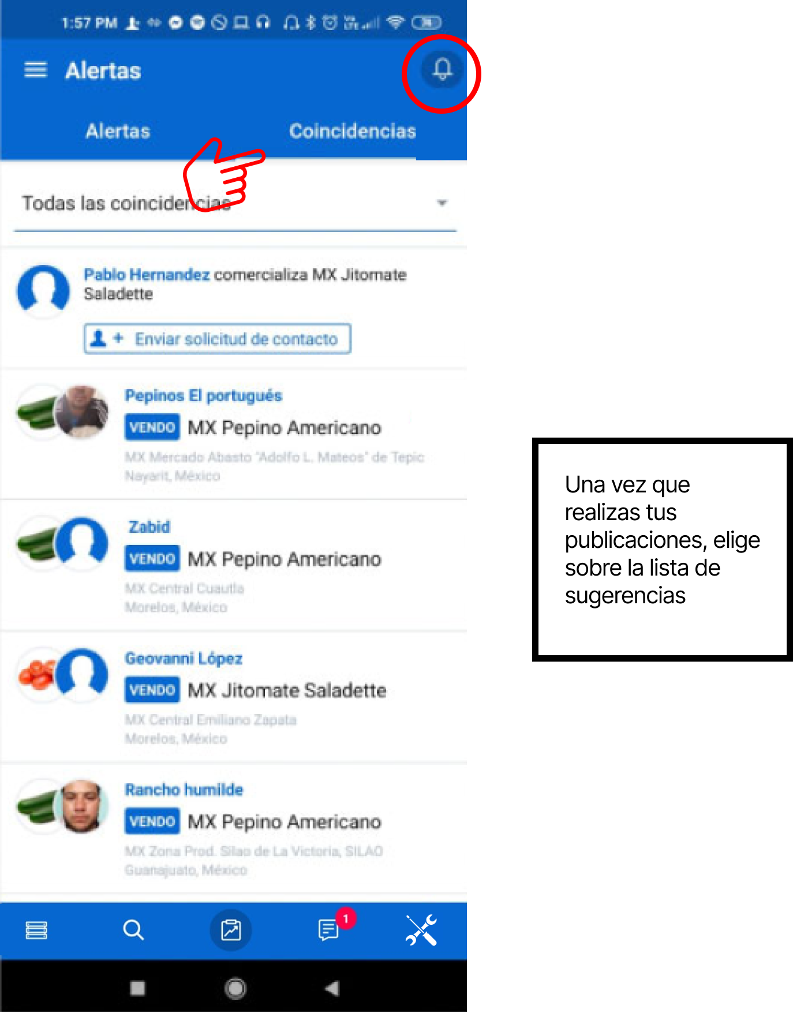Tap the Android back triangle button
This screenshot has width=793, height=1012.
pos(332,988)
